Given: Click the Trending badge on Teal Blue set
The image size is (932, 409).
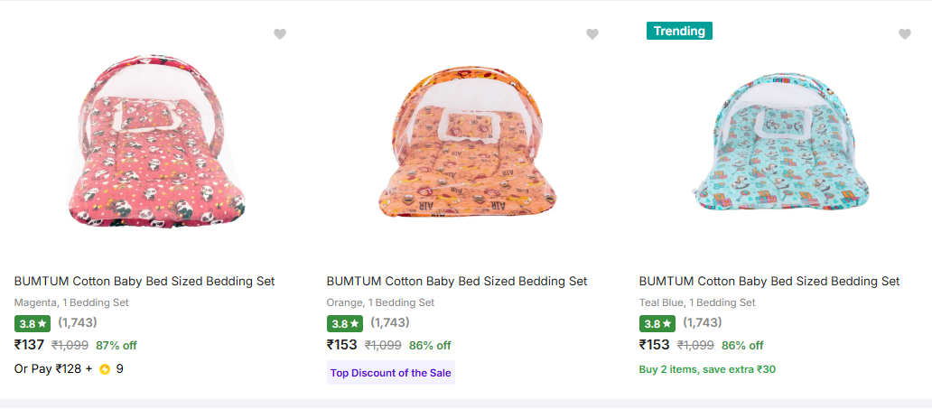Looking at the screenshot, I should pyautogui.click(x=679, y=32).
